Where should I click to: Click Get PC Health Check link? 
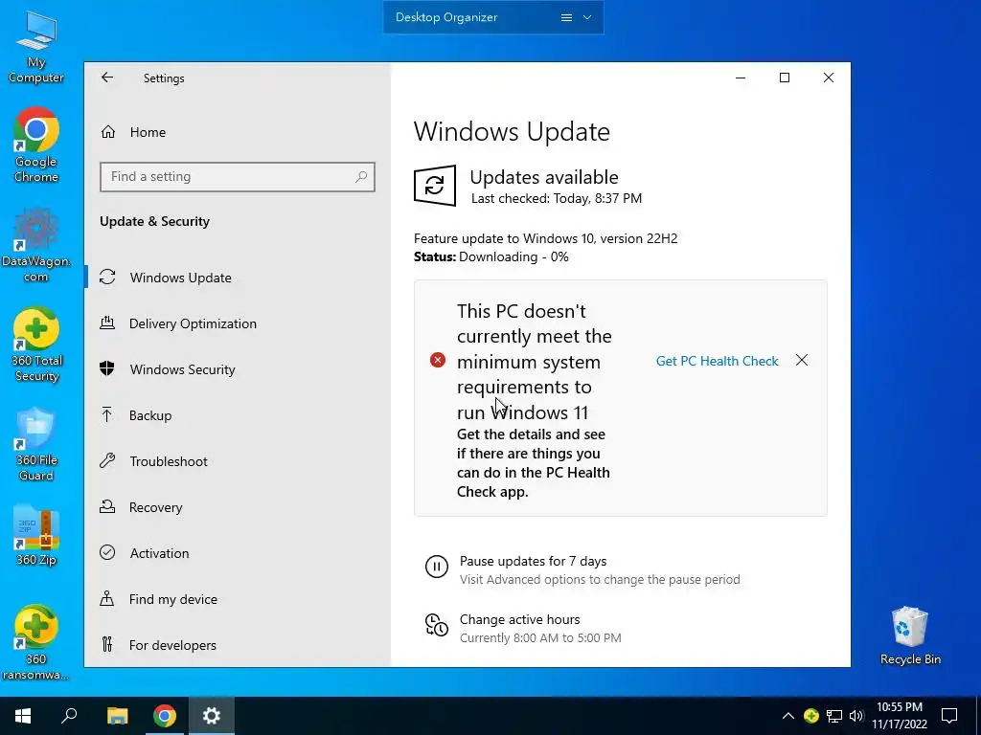717,361
